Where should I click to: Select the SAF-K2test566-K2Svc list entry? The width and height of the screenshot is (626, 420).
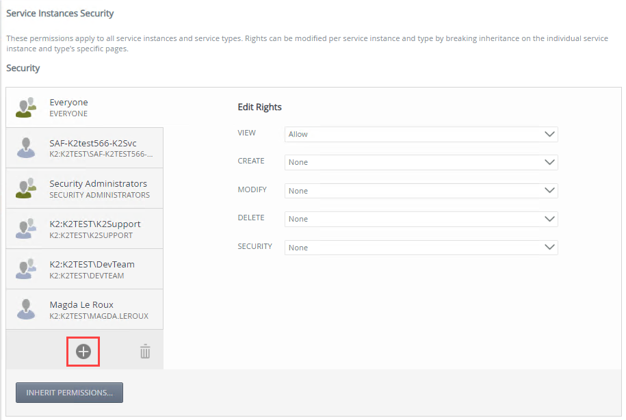92,144
